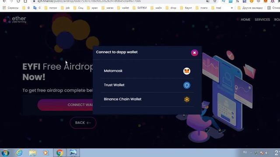
Task: Go to browser home page
Action: point(25,1)
